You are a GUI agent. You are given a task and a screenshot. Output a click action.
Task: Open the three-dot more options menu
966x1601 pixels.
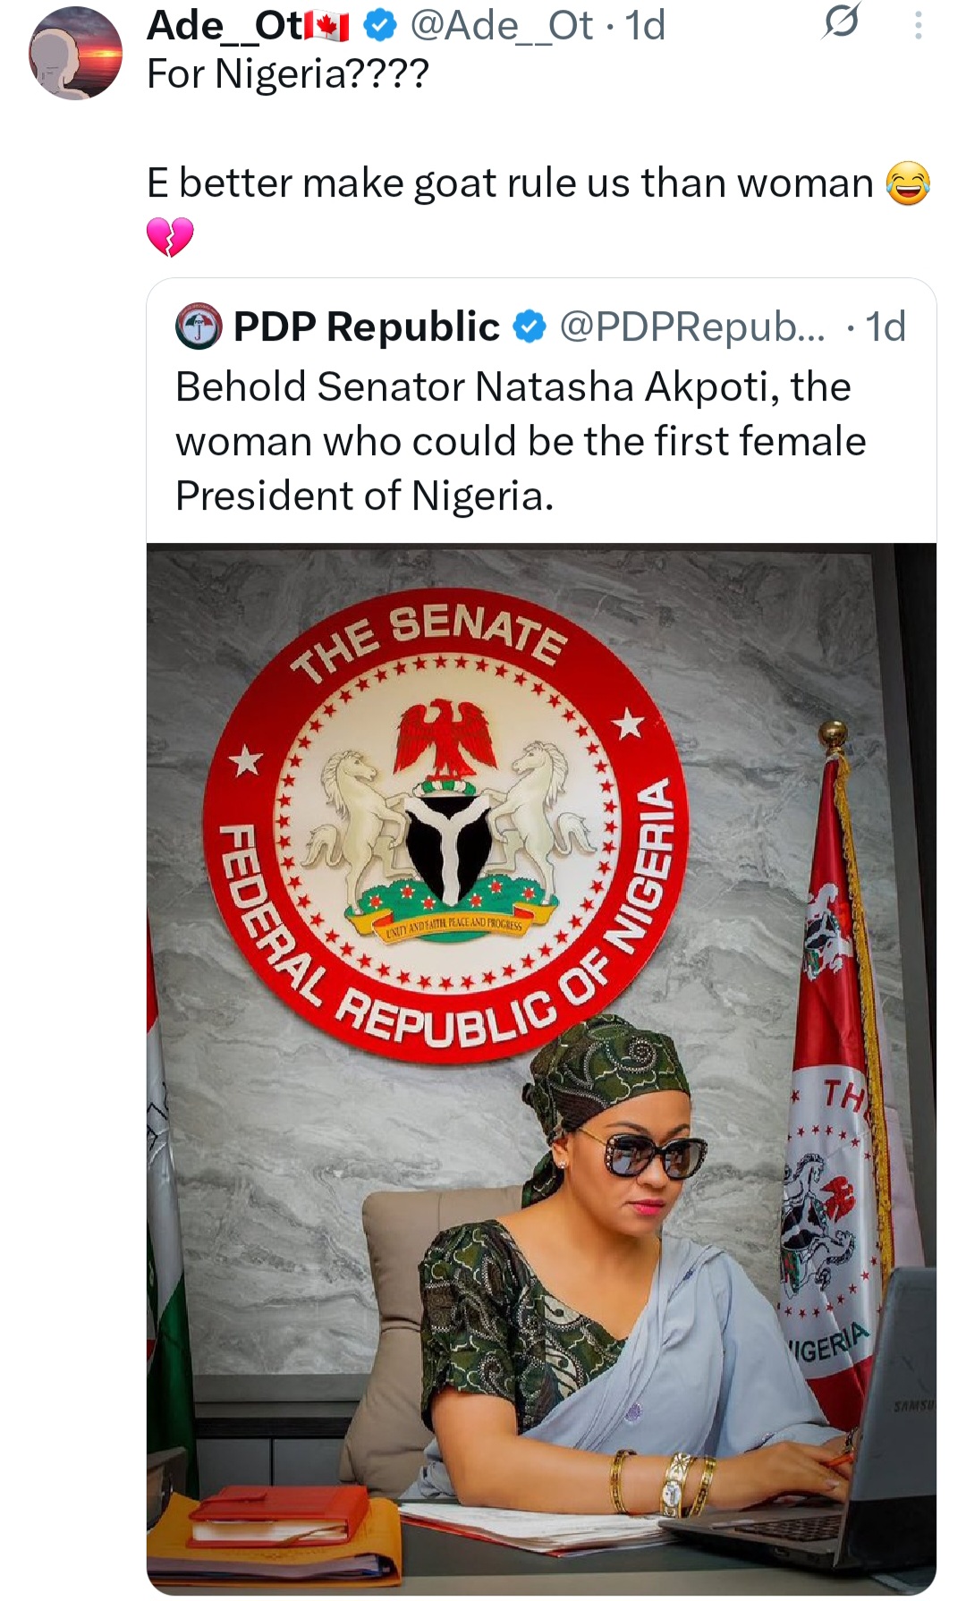[918, 25]
